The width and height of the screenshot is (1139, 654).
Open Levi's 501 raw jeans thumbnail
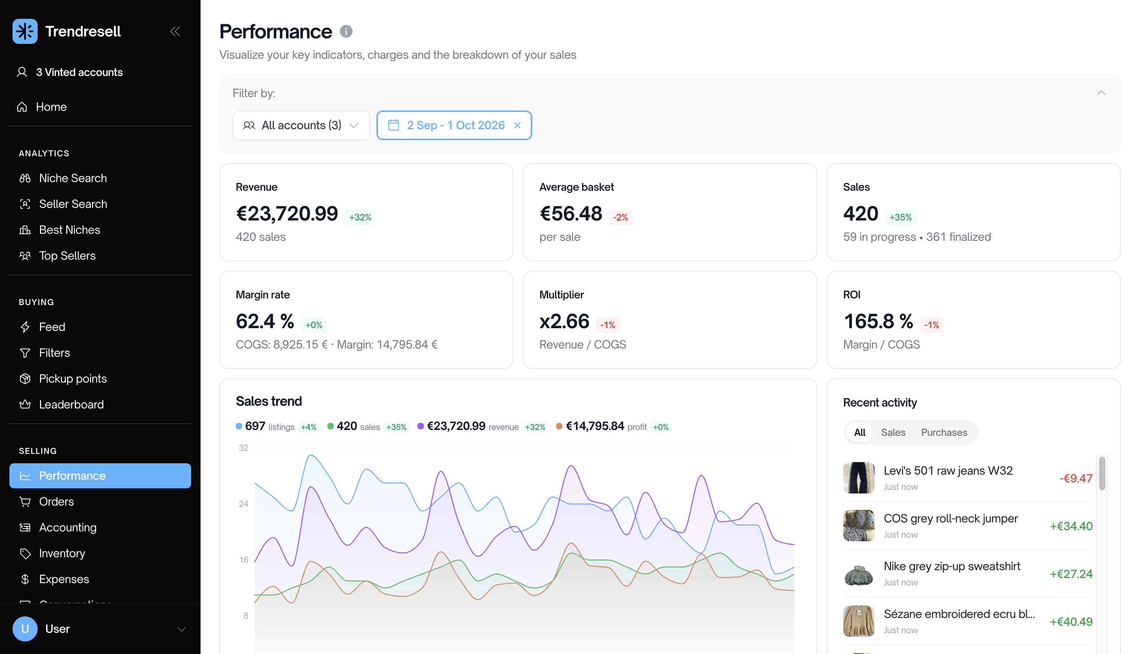pyautogui.click(x=859, y=478)
